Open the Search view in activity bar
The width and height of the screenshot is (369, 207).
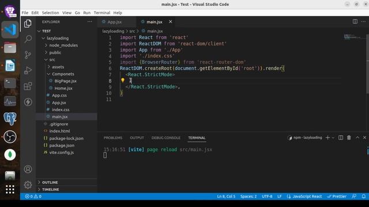(28, 39)
